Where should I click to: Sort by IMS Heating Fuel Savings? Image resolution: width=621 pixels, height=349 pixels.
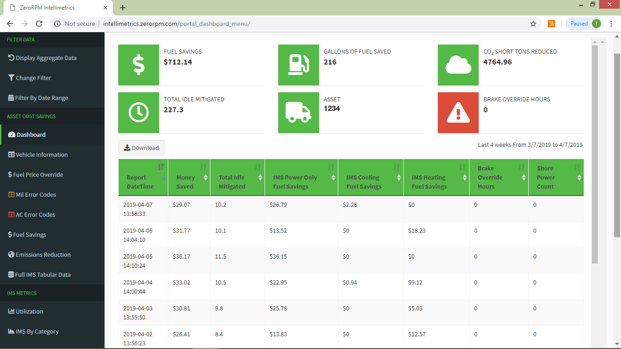(436, 177)
